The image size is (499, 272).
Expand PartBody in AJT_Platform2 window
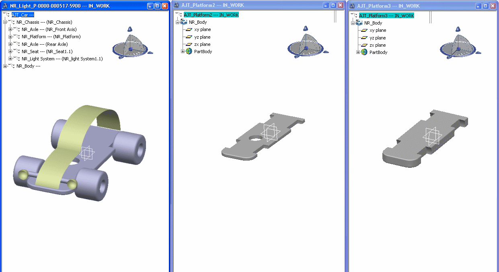(x=183, y=52)
